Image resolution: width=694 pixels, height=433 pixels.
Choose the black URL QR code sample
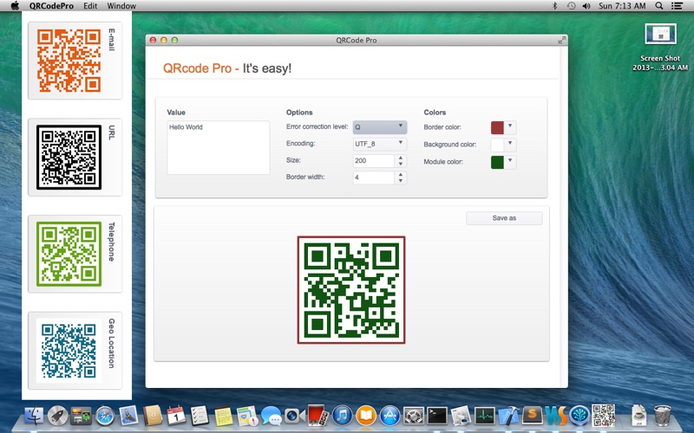[x=69, y=158]
